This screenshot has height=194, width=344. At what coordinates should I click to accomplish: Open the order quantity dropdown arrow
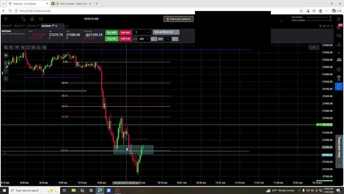click(148, 32)
